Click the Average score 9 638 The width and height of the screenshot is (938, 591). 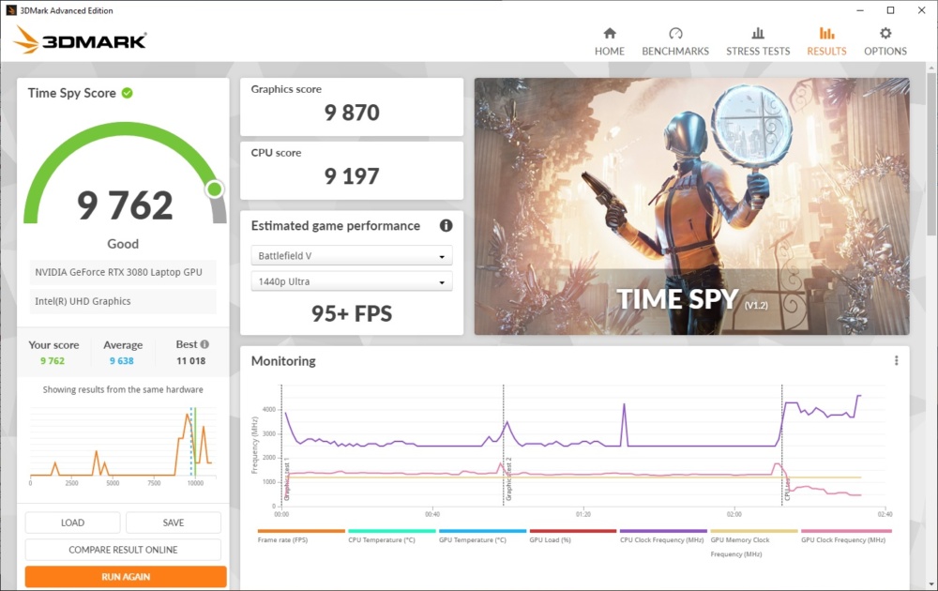pos(121,361)
